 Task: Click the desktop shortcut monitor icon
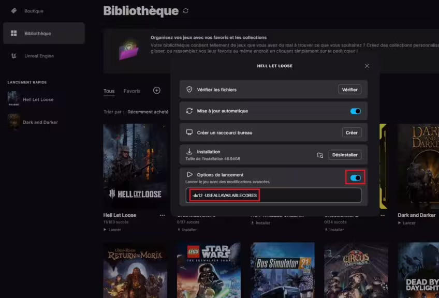189,132
